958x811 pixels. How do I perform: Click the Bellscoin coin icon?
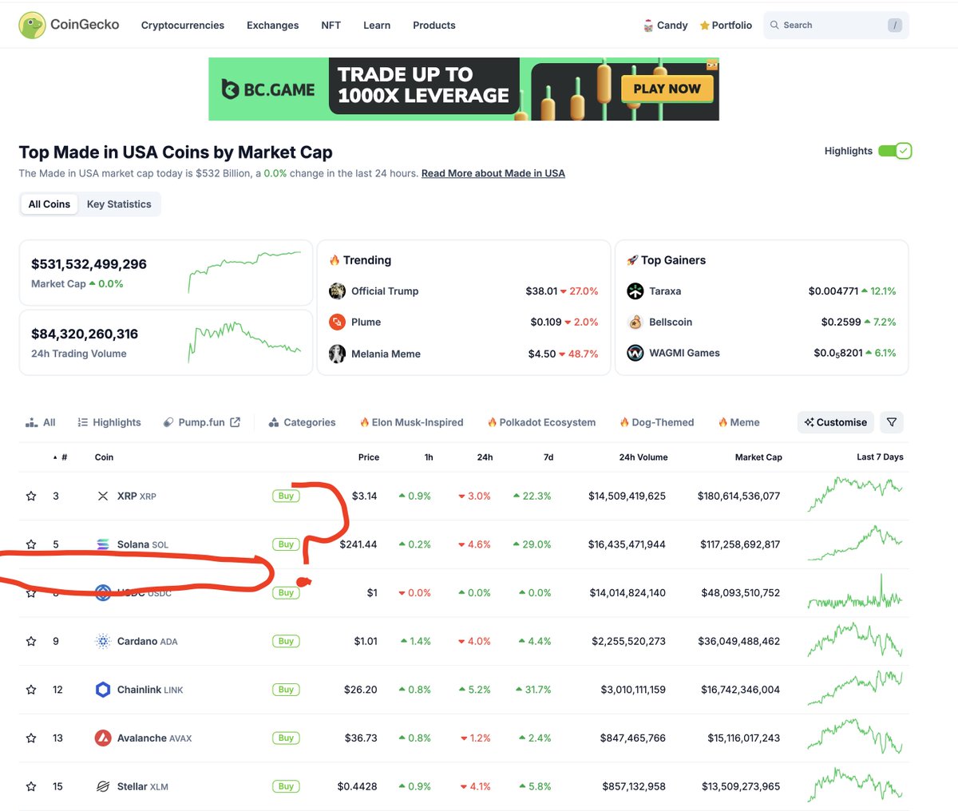635,322
